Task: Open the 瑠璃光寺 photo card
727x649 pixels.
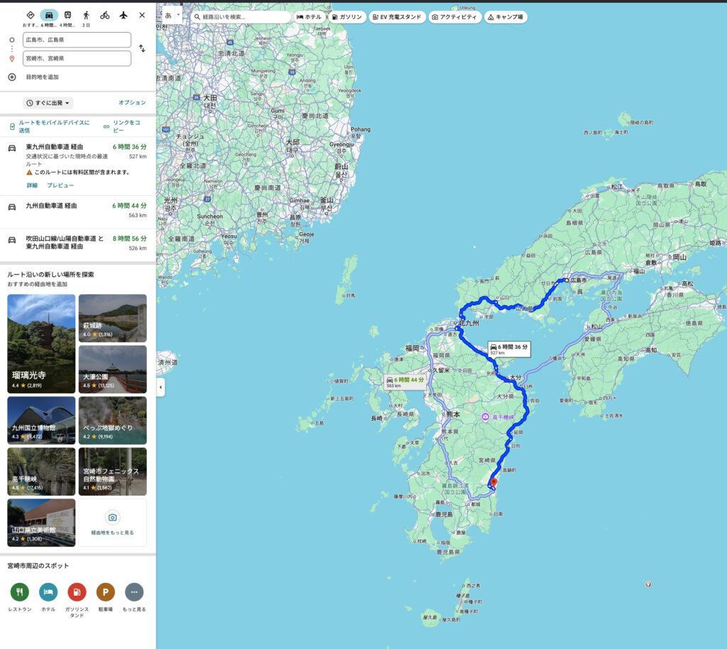Action: click(41, 344)
